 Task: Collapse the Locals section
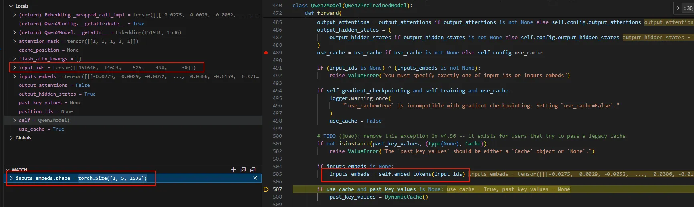coord(11,6)
